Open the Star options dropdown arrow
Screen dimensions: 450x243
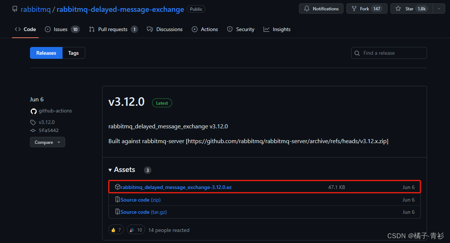[438, 8]
